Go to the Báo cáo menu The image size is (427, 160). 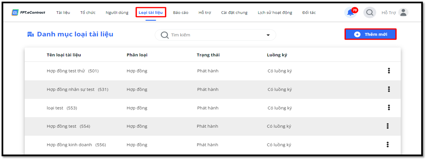coord(181,12)
